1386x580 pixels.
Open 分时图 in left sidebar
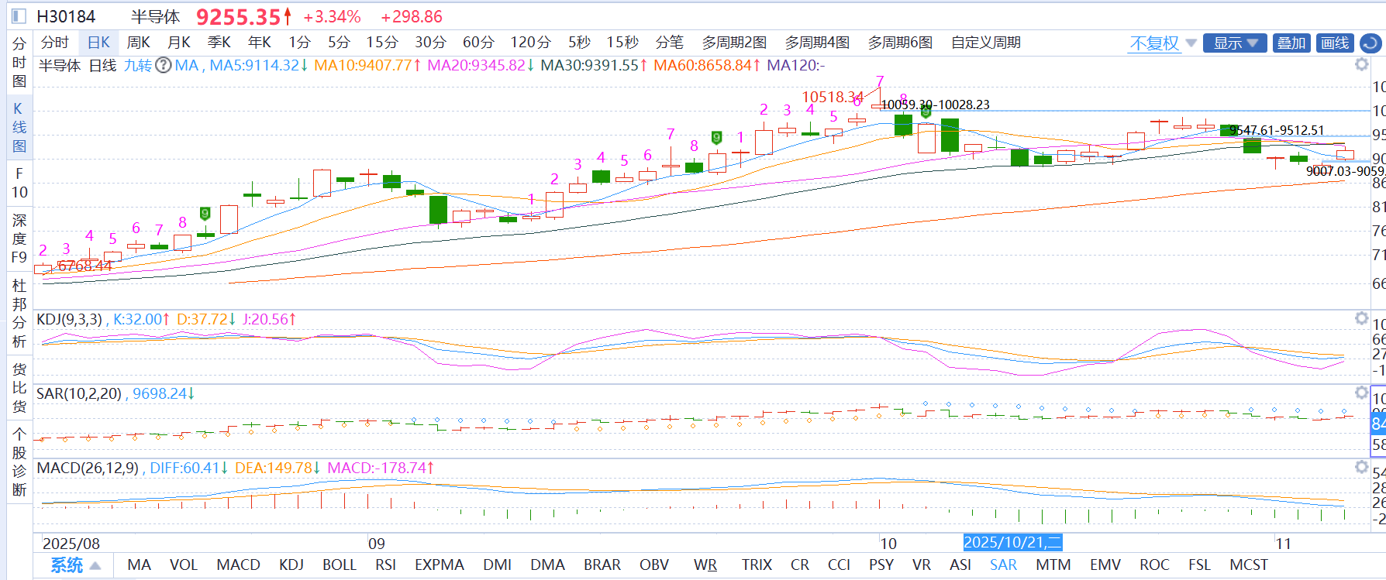19,63
